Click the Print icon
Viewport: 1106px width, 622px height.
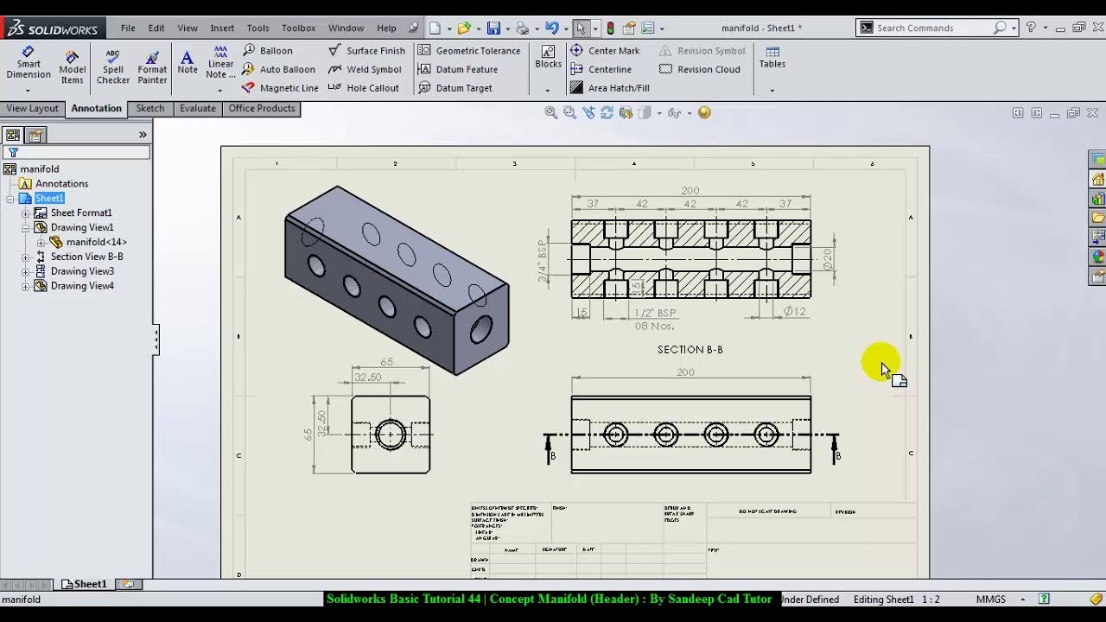[522, 29]
